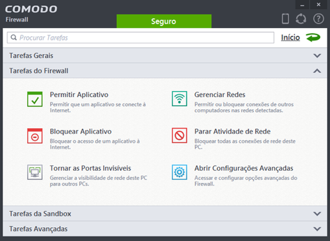Screen dimensions: 330x241
Task: Click the Parar Atividade de Rede prohibition icon
Action: coord(179,135)
